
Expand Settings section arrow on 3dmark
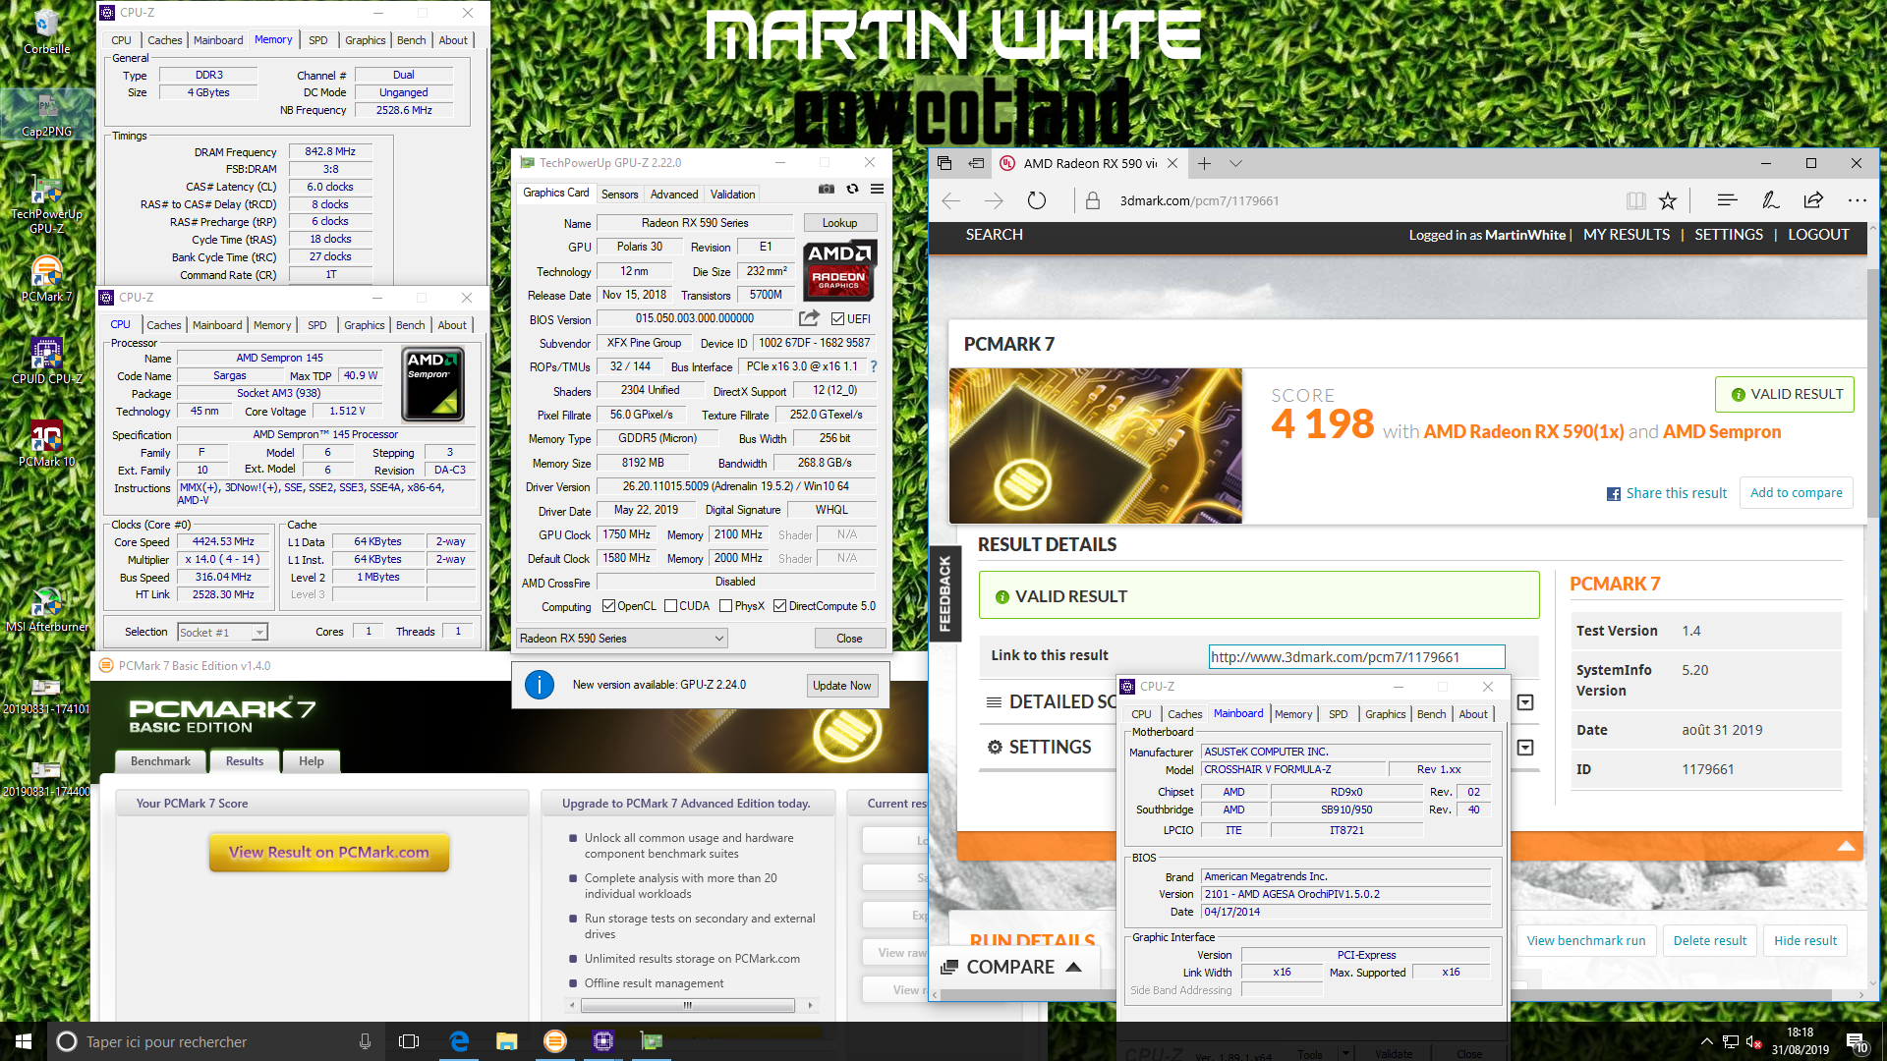1525,748
